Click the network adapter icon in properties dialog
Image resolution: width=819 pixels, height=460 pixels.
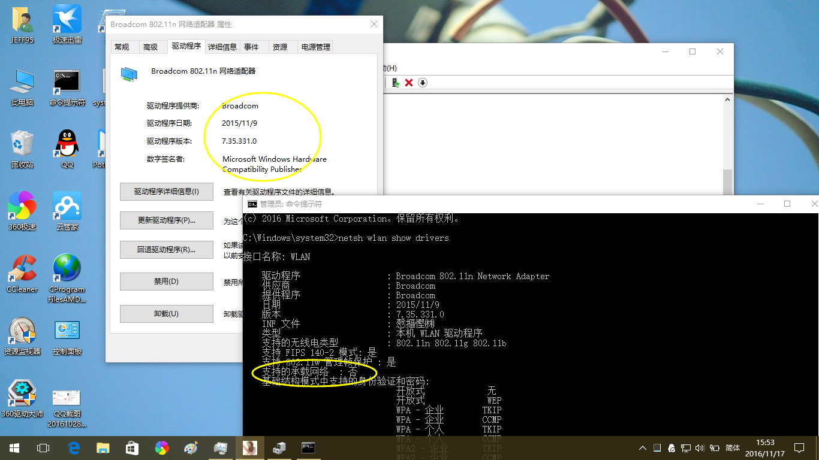tap(129, 74)
